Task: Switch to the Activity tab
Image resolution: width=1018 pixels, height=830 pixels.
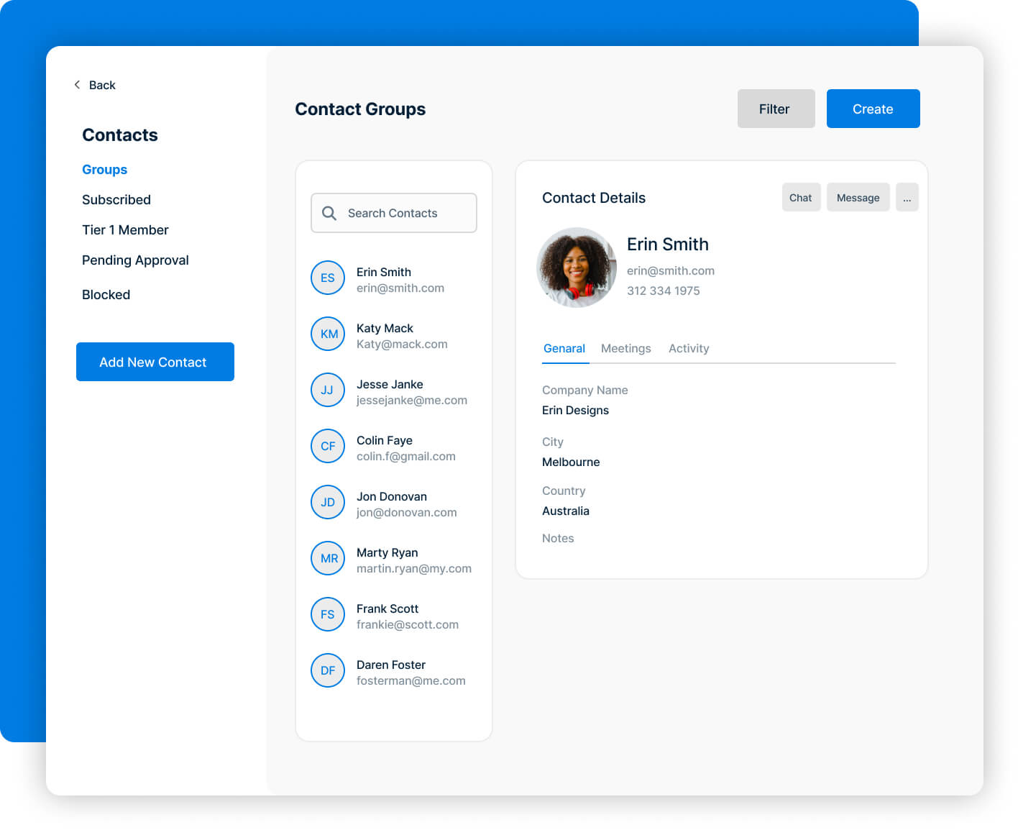Action: pyautogui.click(x=688, y=348)
